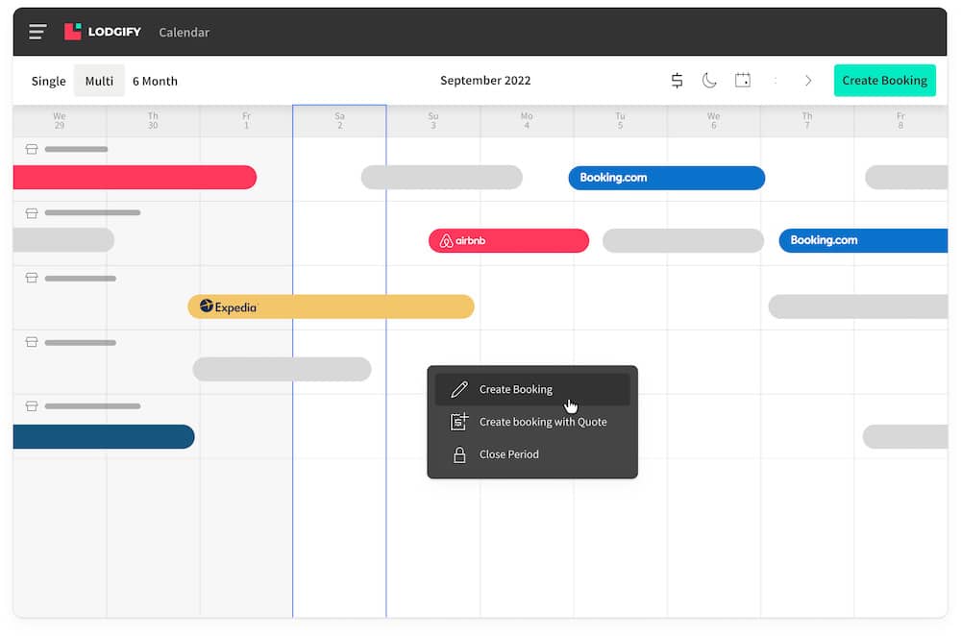Screen dimensions: 961x636
Task: Click the fifth property's house icon
Action: pos(32,406)
